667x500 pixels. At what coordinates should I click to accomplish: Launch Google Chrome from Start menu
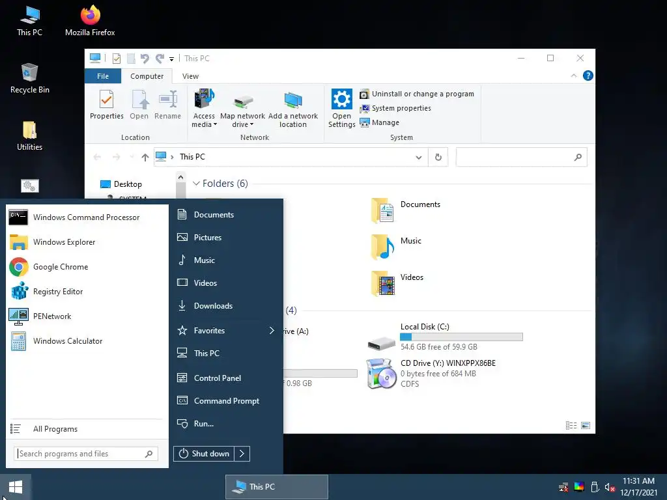[x=87, y=266]
